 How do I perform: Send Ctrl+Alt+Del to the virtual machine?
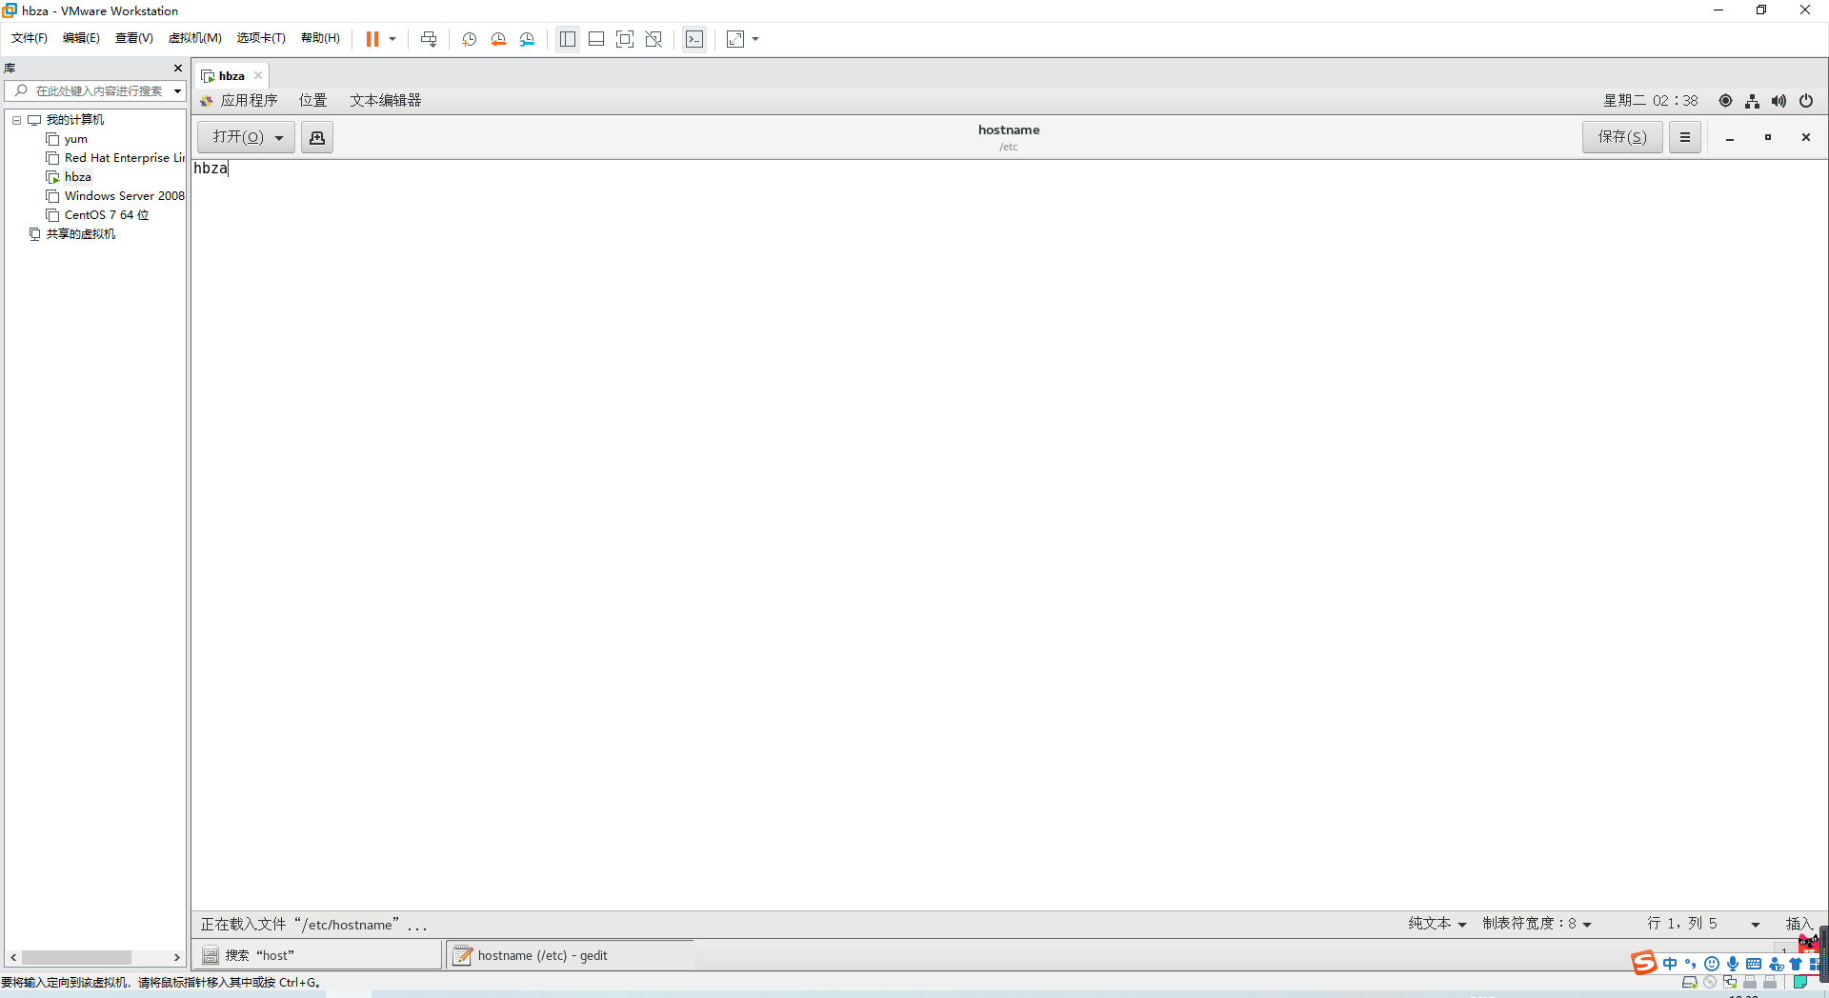429,39
